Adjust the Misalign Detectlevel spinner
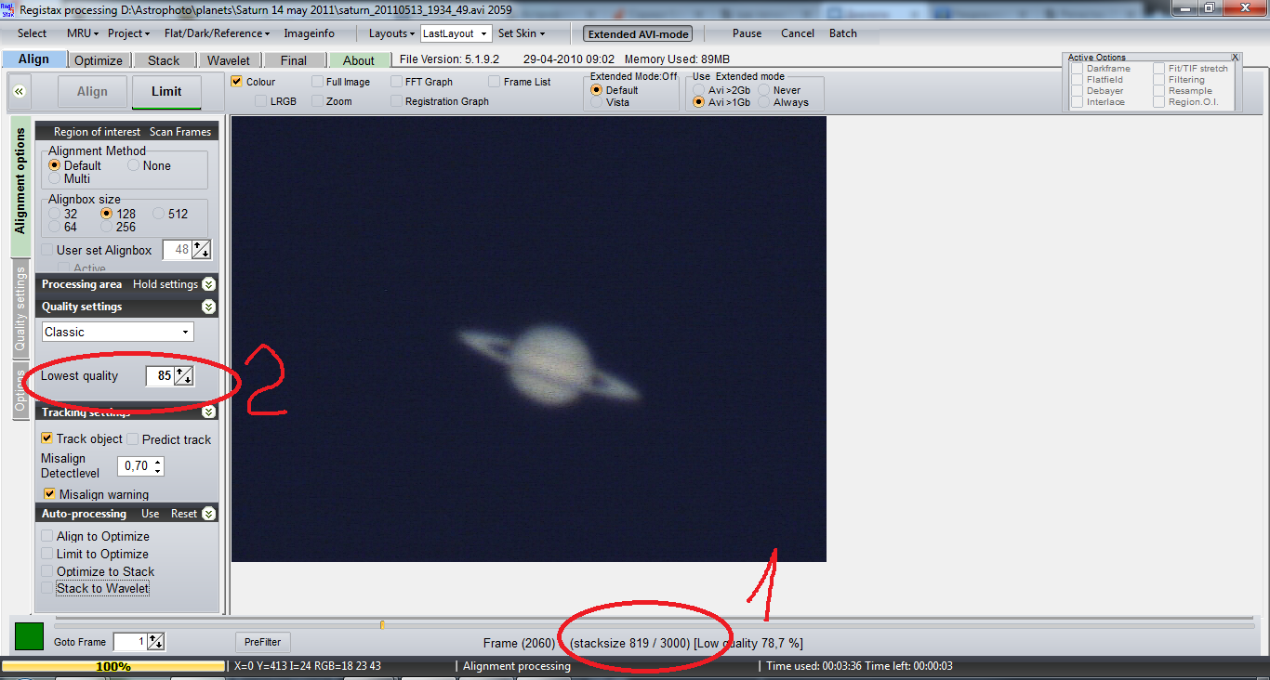 [x=158, y=466]
